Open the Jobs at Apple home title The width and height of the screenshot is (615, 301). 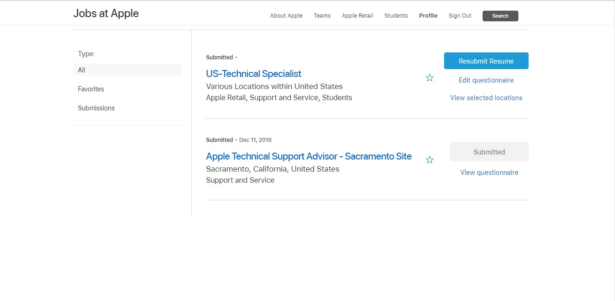click(x=106, y=13)
